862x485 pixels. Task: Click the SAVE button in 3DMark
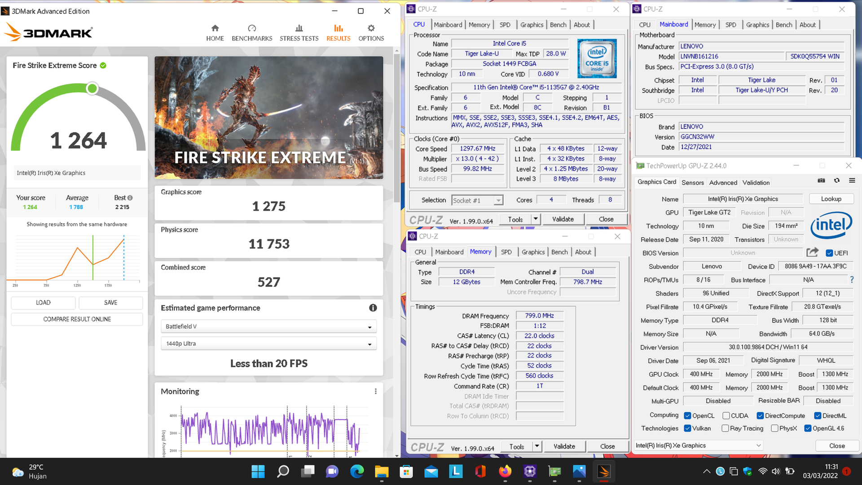[x=110, y=303]
